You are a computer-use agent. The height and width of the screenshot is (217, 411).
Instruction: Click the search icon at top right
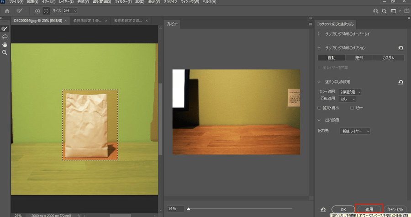pyautogui.click(x=384, y=11)
